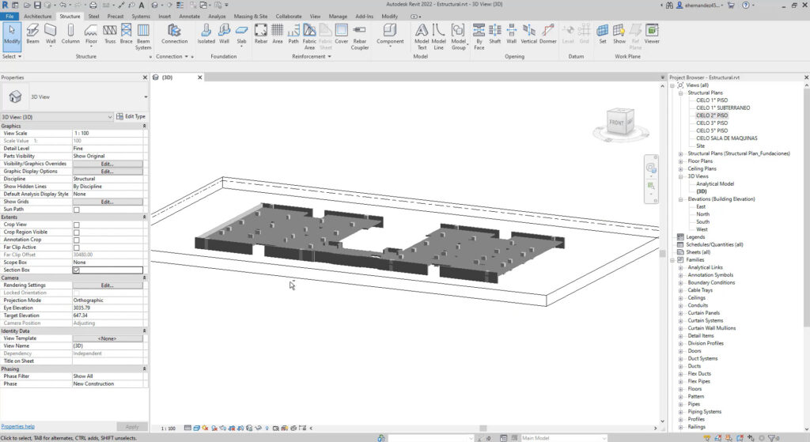Select the Beam tool in Structure panel
The width and height of the screenshot is (810, 442).
coord(32,33)
